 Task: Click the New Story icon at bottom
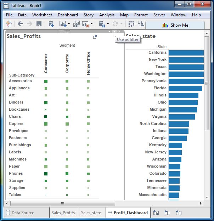pyautogui.click(x=179, y=212)
